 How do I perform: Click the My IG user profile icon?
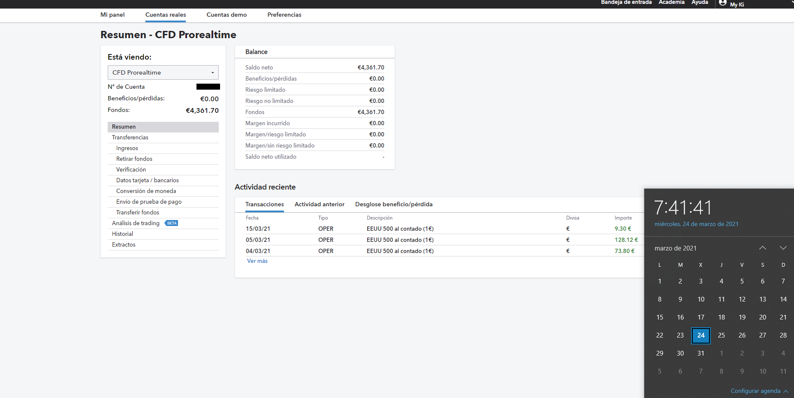point(723,3)
